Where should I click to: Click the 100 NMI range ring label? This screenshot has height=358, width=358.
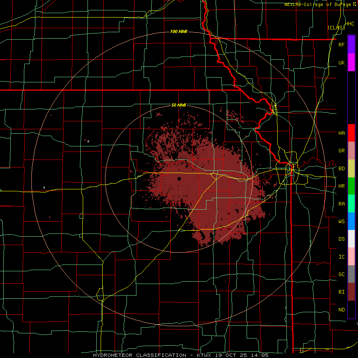179,31
